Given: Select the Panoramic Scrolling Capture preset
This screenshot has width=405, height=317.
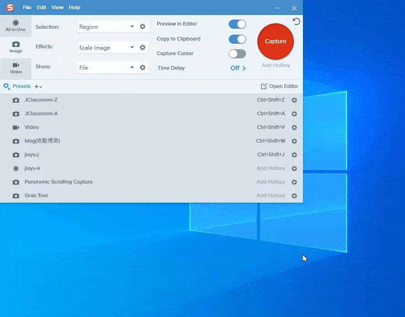Looking at the screenshot, I should pos(151,182).
